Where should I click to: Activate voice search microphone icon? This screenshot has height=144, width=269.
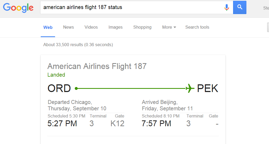[x=227, y=7]
